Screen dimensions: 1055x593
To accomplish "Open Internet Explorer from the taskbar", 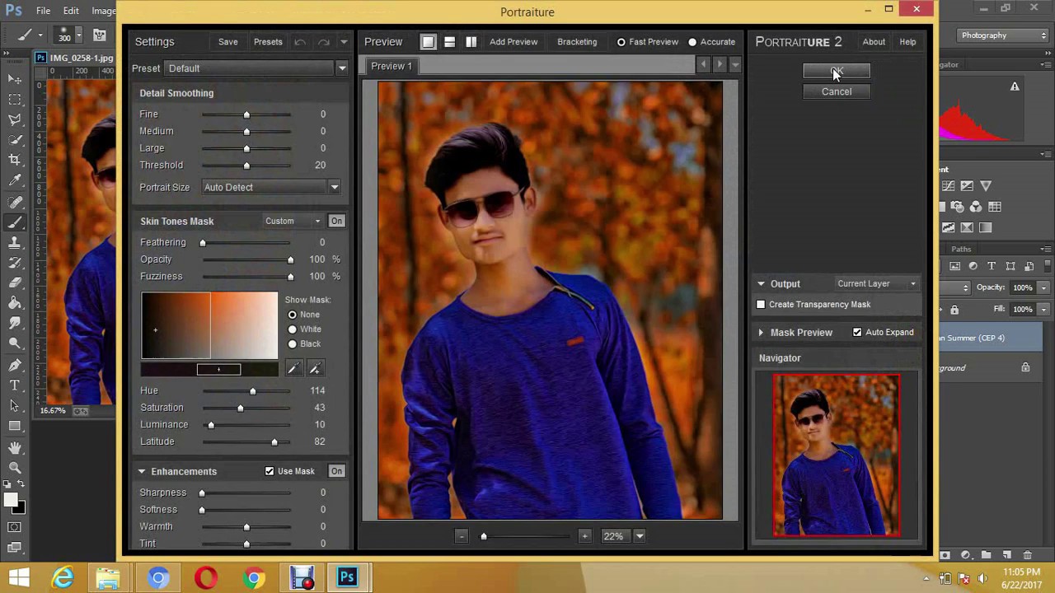I will click(x=63, y=578).
